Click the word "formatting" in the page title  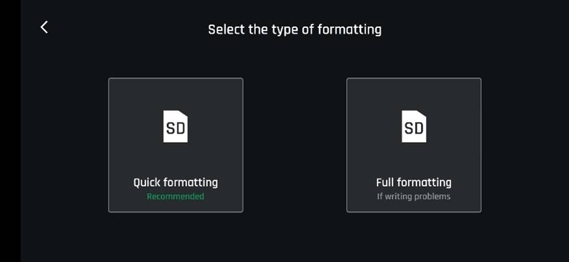pos(351,30)
